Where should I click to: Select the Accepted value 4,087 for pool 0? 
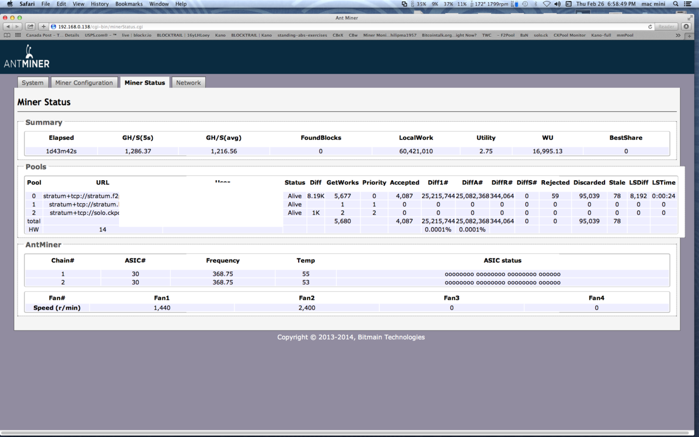[405, 196]
